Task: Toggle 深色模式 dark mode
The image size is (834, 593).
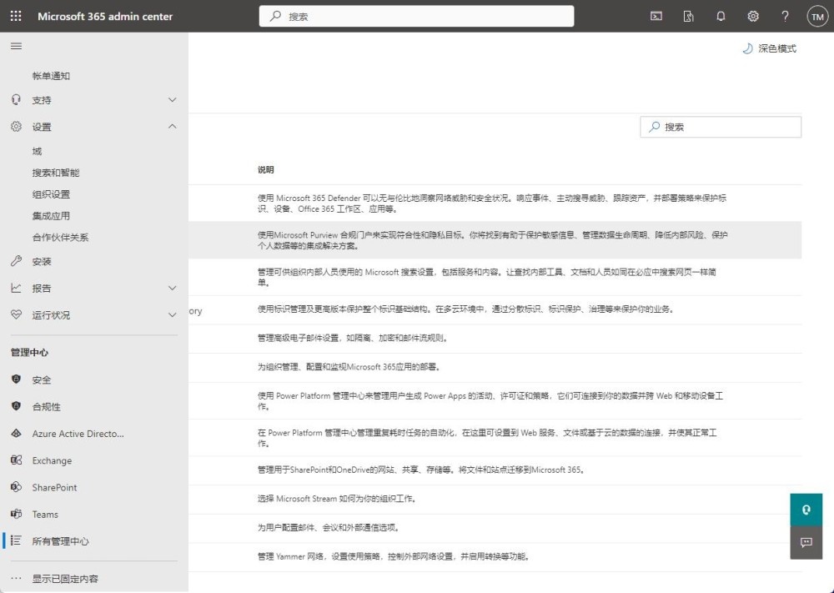Action: point(769,48)
